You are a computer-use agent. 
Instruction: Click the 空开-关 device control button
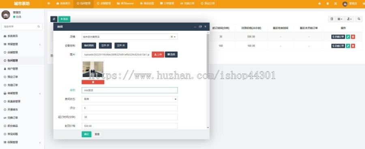click(121, 46)
